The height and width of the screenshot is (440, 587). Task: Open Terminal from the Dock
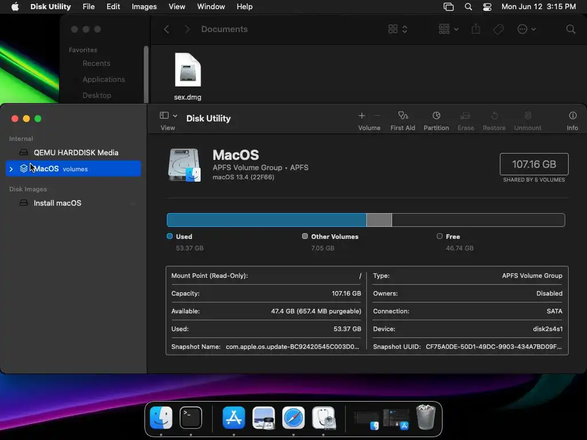[190, 418]
